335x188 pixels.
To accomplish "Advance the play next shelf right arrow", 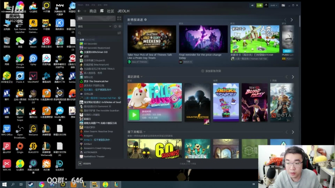I will click(293, 132).
